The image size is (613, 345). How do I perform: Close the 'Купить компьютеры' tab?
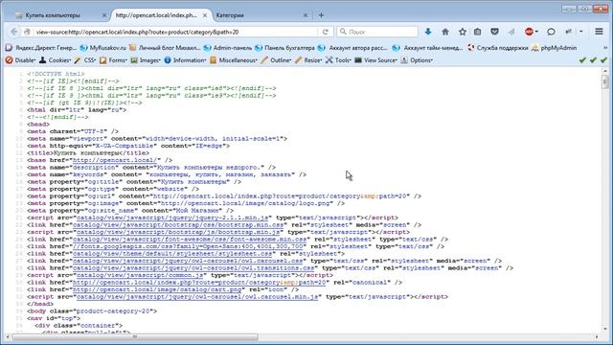click(104, 15)
